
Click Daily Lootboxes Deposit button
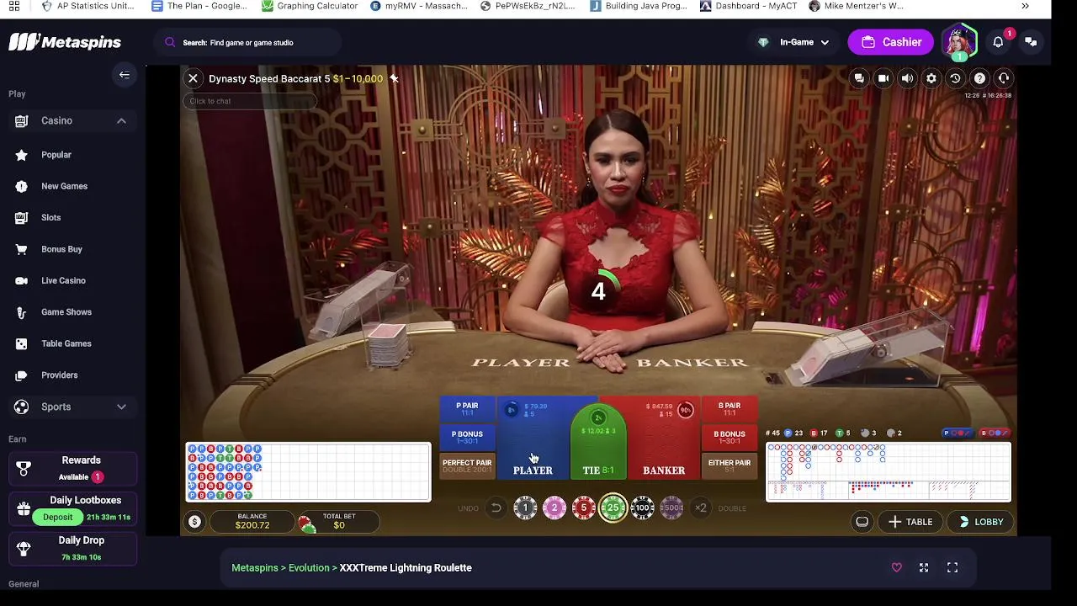click(58, 517)
